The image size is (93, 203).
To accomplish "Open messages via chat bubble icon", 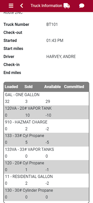I will (82, 6).
